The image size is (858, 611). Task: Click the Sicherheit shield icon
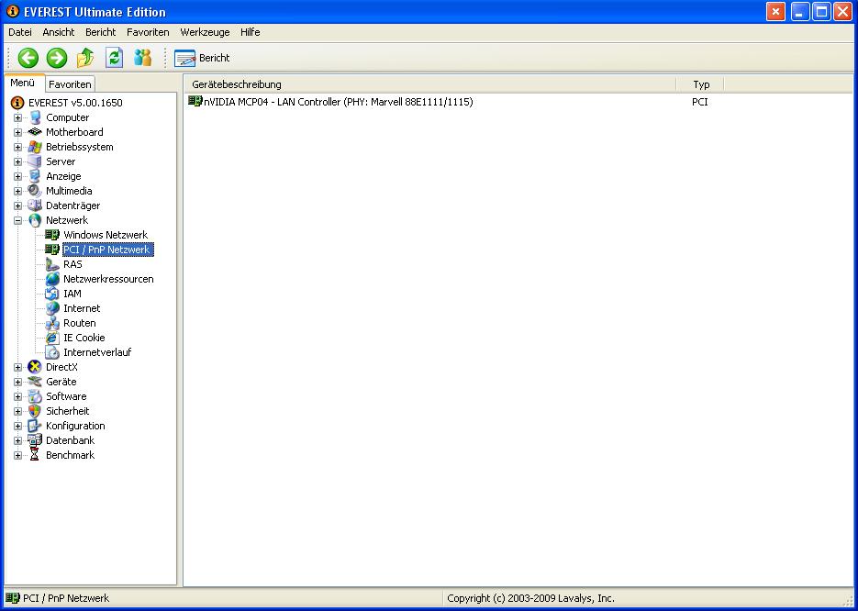click(35, 411)
